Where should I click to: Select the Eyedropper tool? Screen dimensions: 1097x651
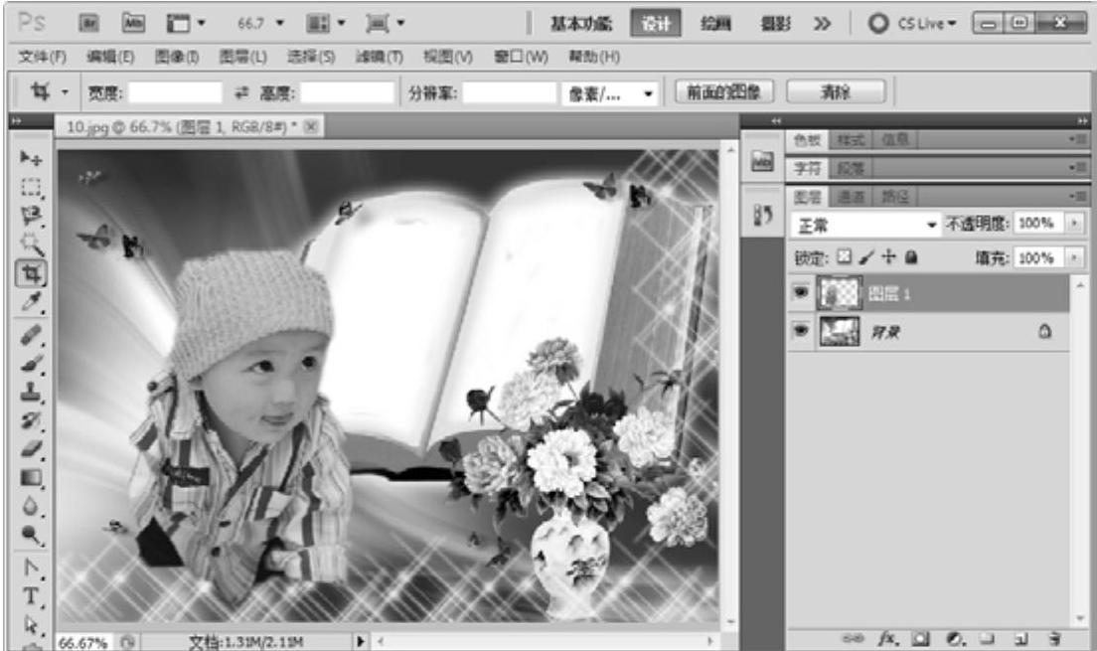pyautogui.click(x=32, y=302)
